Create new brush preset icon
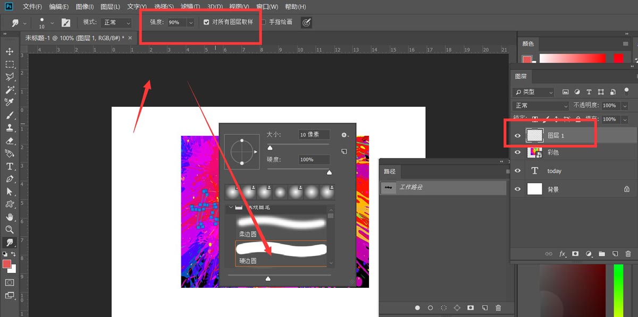Image resolution: width=638 pixels, height=317 pixels. coord(344,151)
